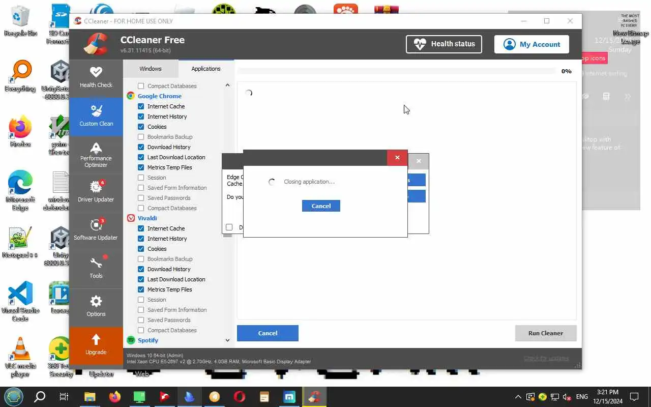The width and height of the screenshot is (651, 407).
Task: Select the VLC media player desktop icon
Action: 20,357
